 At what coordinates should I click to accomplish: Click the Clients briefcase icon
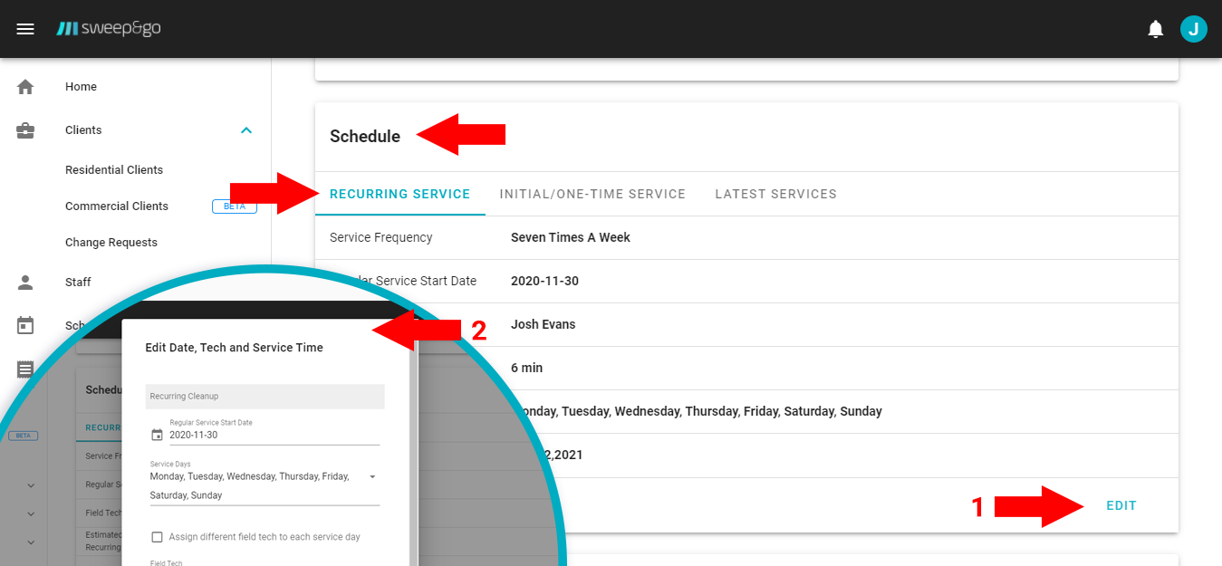(x=25, y=130)
